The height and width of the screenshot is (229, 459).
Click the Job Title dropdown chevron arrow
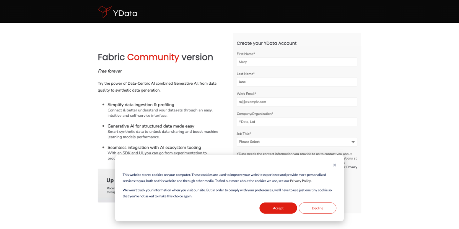coord(353,142)
